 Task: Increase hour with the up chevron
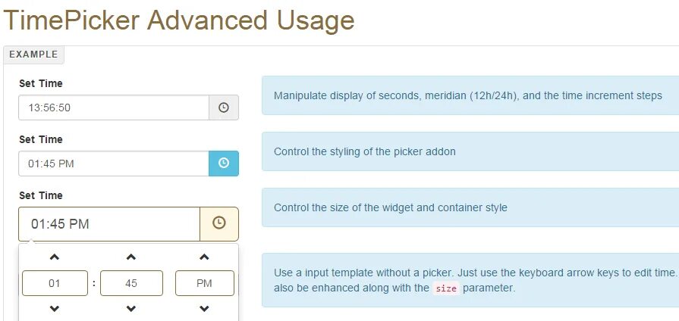coord(55,257)
